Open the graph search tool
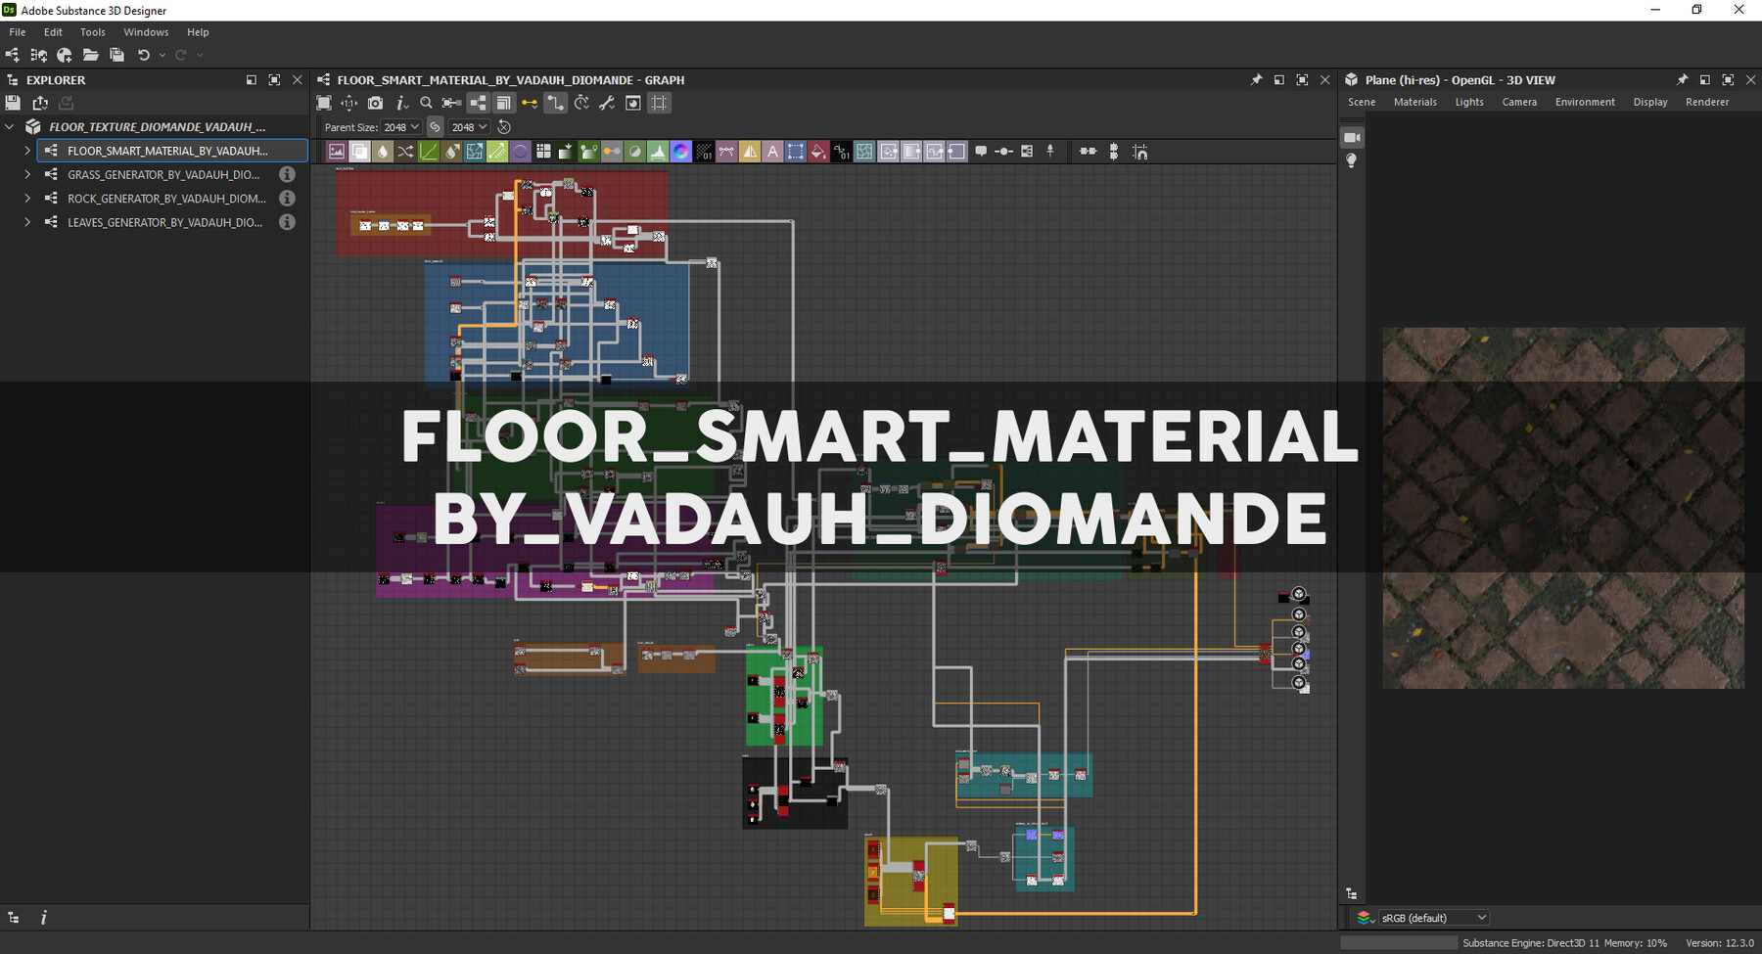The height and width of the screenshot is (954, 1762). [426, 103]
